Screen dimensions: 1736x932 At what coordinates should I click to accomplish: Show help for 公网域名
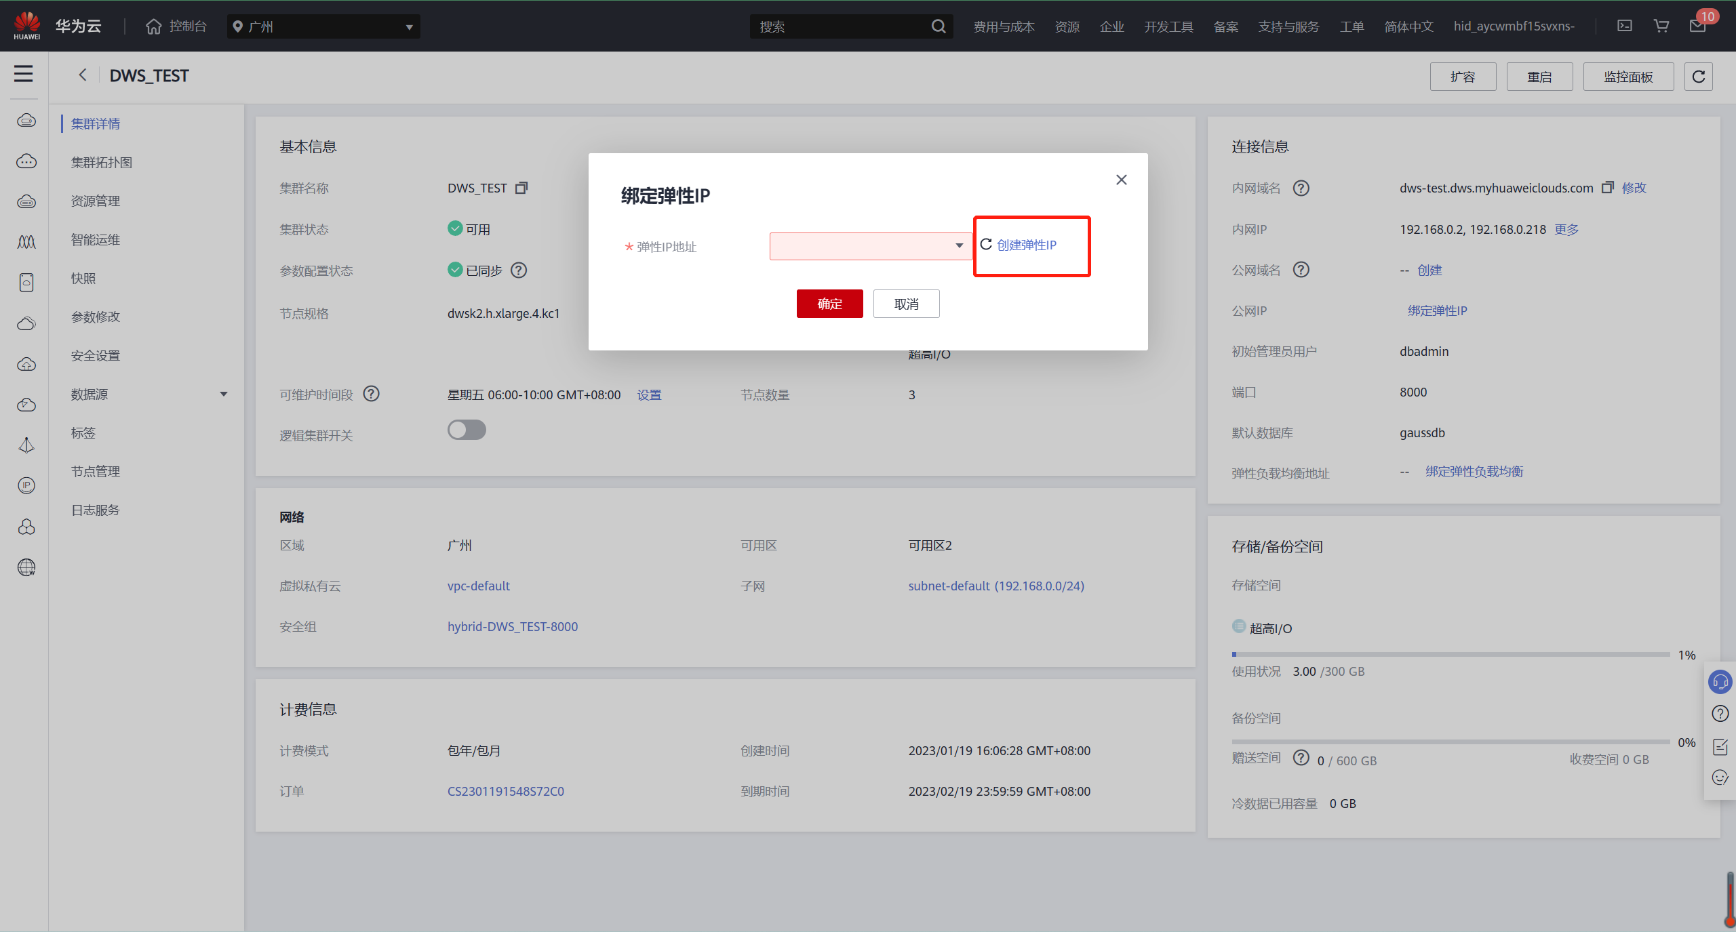coord(1301,270)
